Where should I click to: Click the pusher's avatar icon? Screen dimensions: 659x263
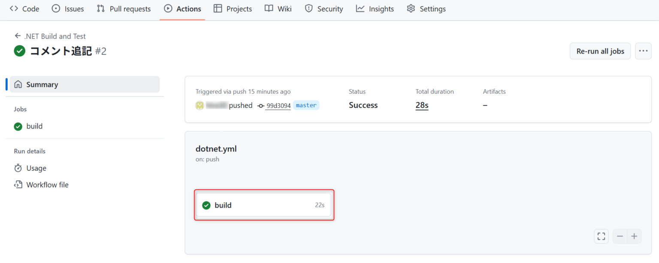pos(200,105)
